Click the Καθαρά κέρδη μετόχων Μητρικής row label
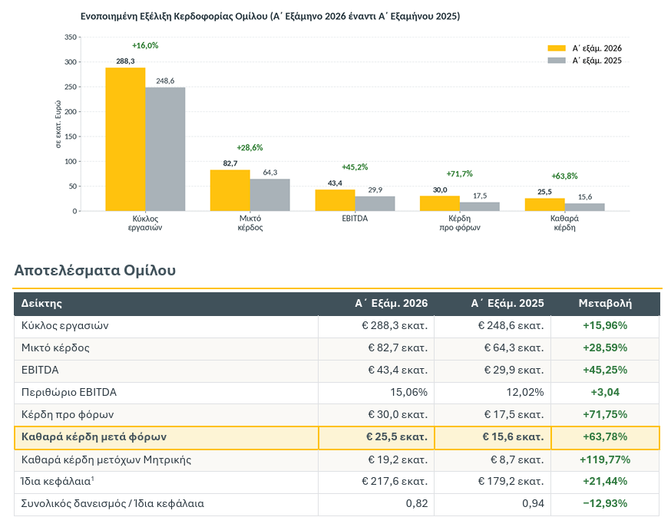 coord(106,459)
